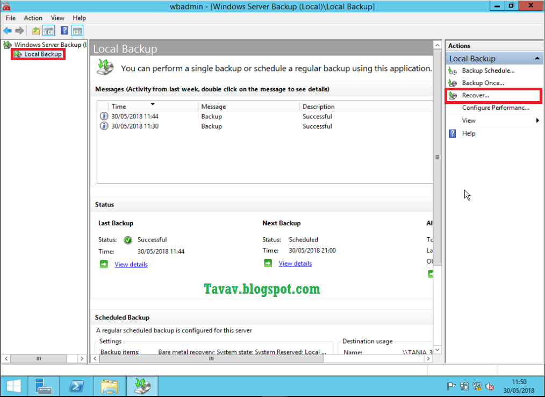The height and width of the screenshot is (397, 545).
Task: Collapse the Local Backup actions section
Action: pyautogui.click(x=537, y=59)
